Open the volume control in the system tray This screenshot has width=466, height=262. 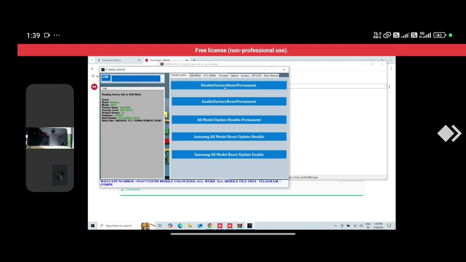[361, 226]
